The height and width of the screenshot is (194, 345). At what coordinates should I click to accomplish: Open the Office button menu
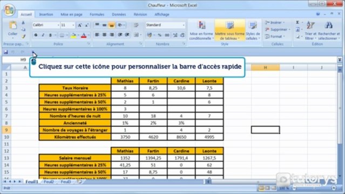pyautogui.click(x=9, y=10)
